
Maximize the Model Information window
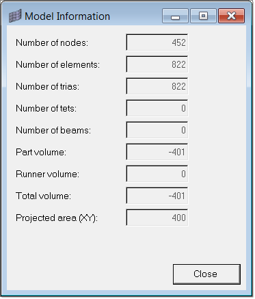point(203,16)
